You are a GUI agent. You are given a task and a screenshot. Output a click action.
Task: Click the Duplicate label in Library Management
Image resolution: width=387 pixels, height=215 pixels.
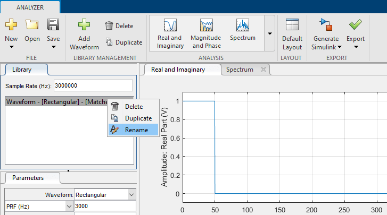pos(129,42)
